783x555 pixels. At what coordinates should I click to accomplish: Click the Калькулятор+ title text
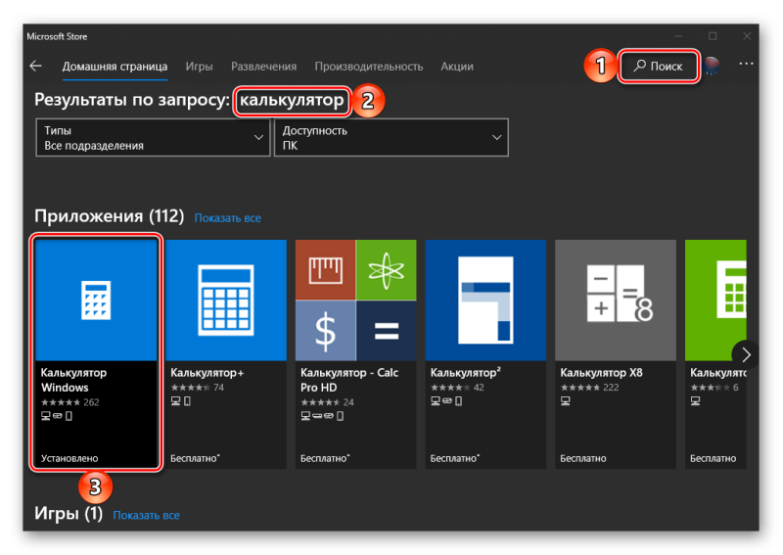[207, 373]
